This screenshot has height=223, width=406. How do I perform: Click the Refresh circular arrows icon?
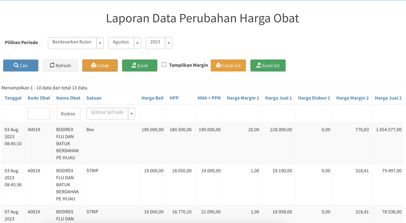pos(52,66)
